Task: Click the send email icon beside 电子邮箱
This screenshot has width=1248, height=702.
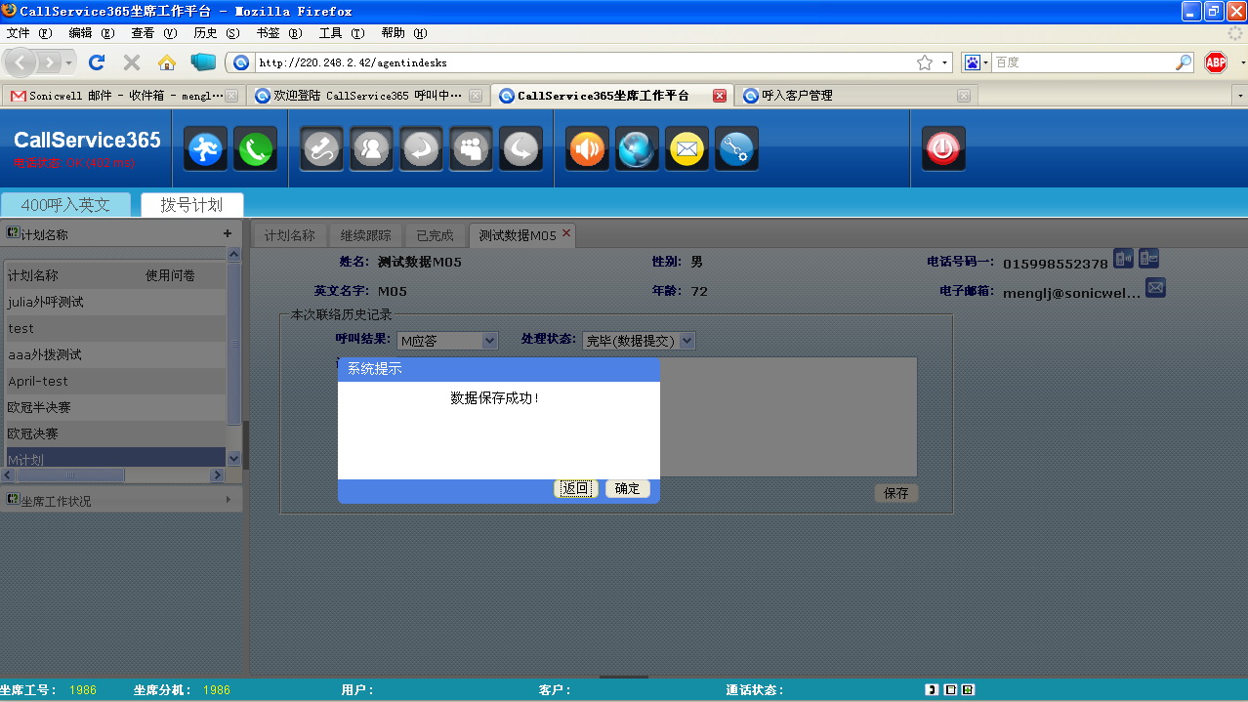Action: 1155,288
